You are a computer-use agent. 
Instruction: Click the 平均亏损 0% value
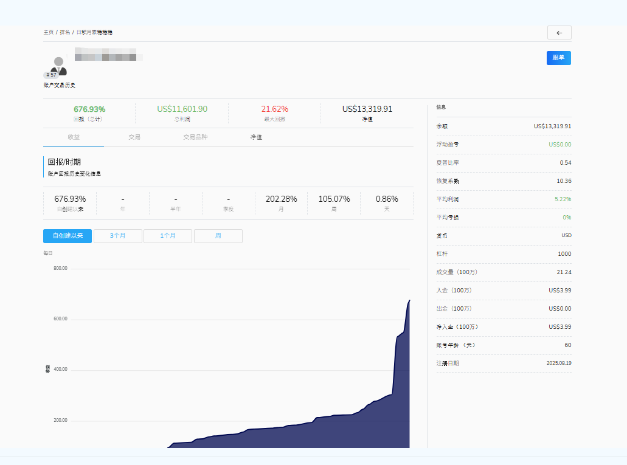point(567,218)
